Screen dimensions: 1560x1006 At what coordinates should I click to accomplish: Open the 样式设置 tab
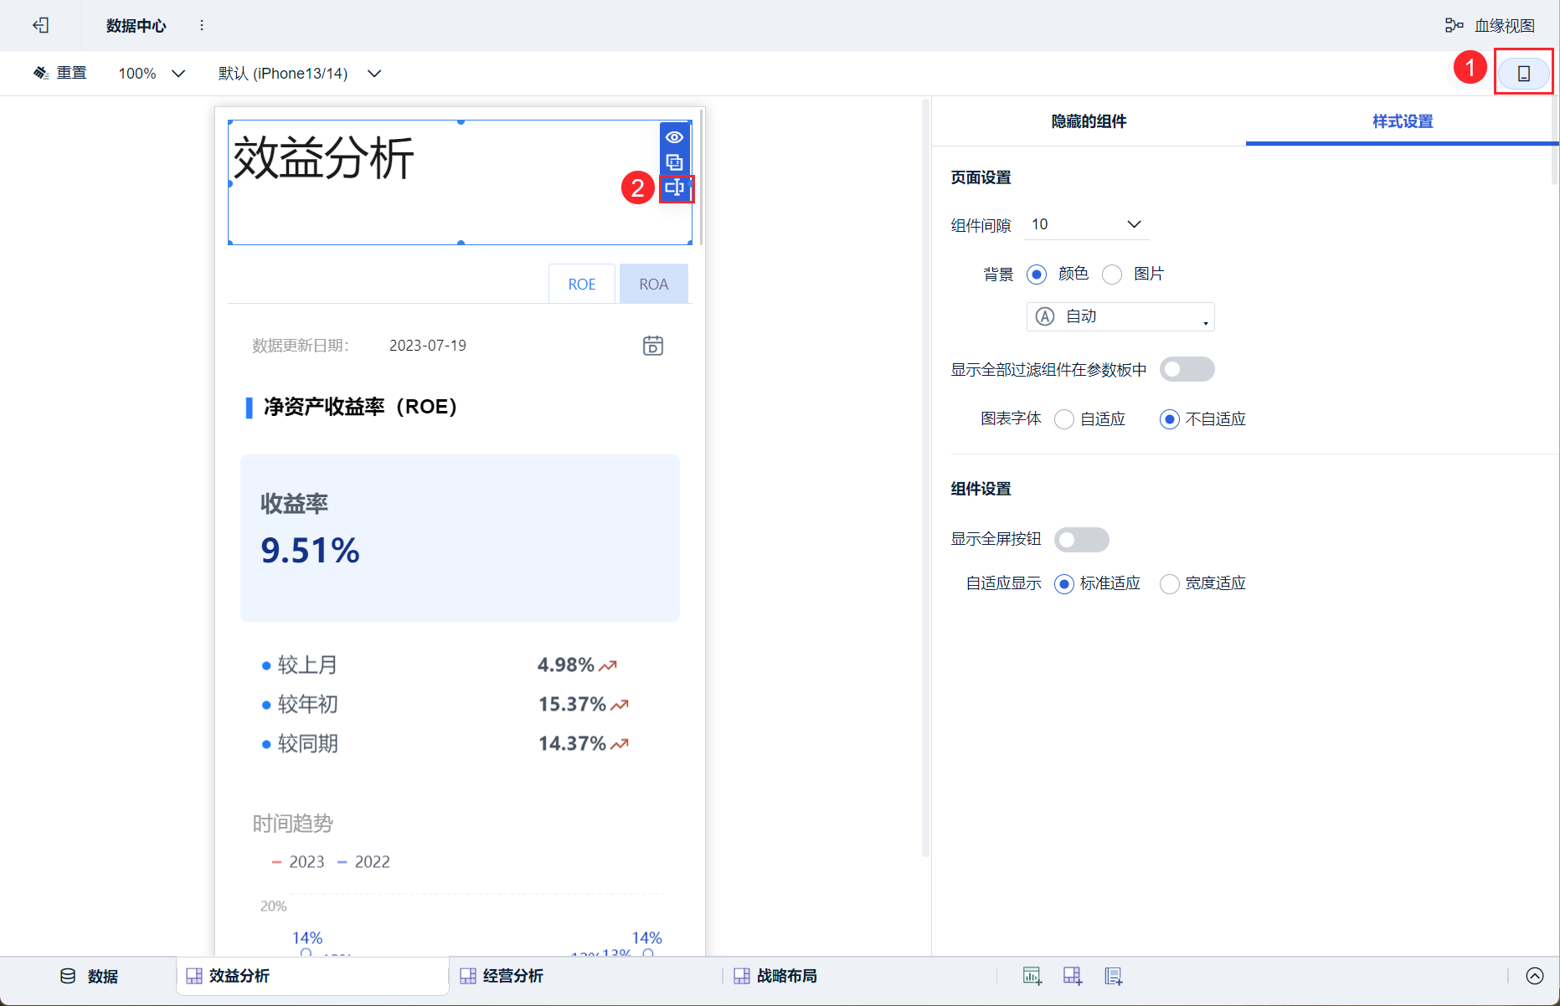[x=1403, y=121]
